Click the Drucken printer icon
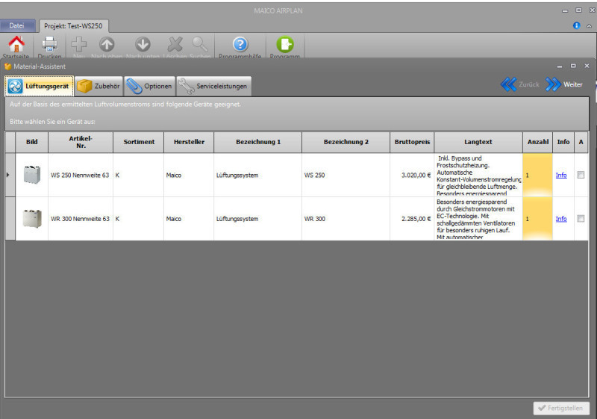 [49, 45]
